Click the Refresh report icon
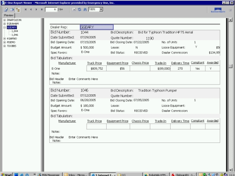Viewport: 235px width, 176px height. coord(79,9)
